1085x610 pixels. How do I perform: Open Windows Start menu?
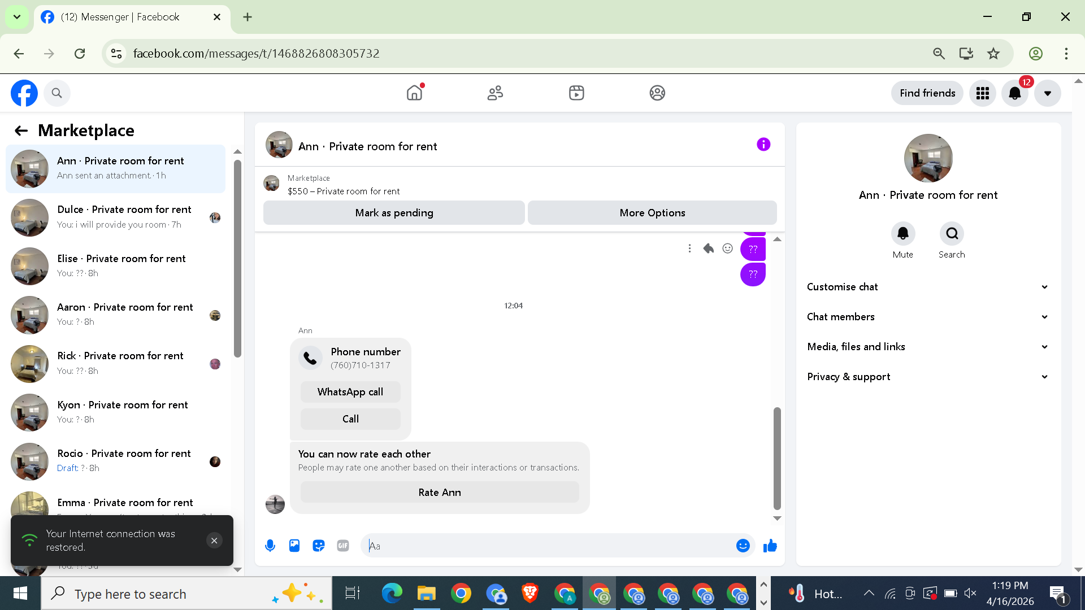20,594
